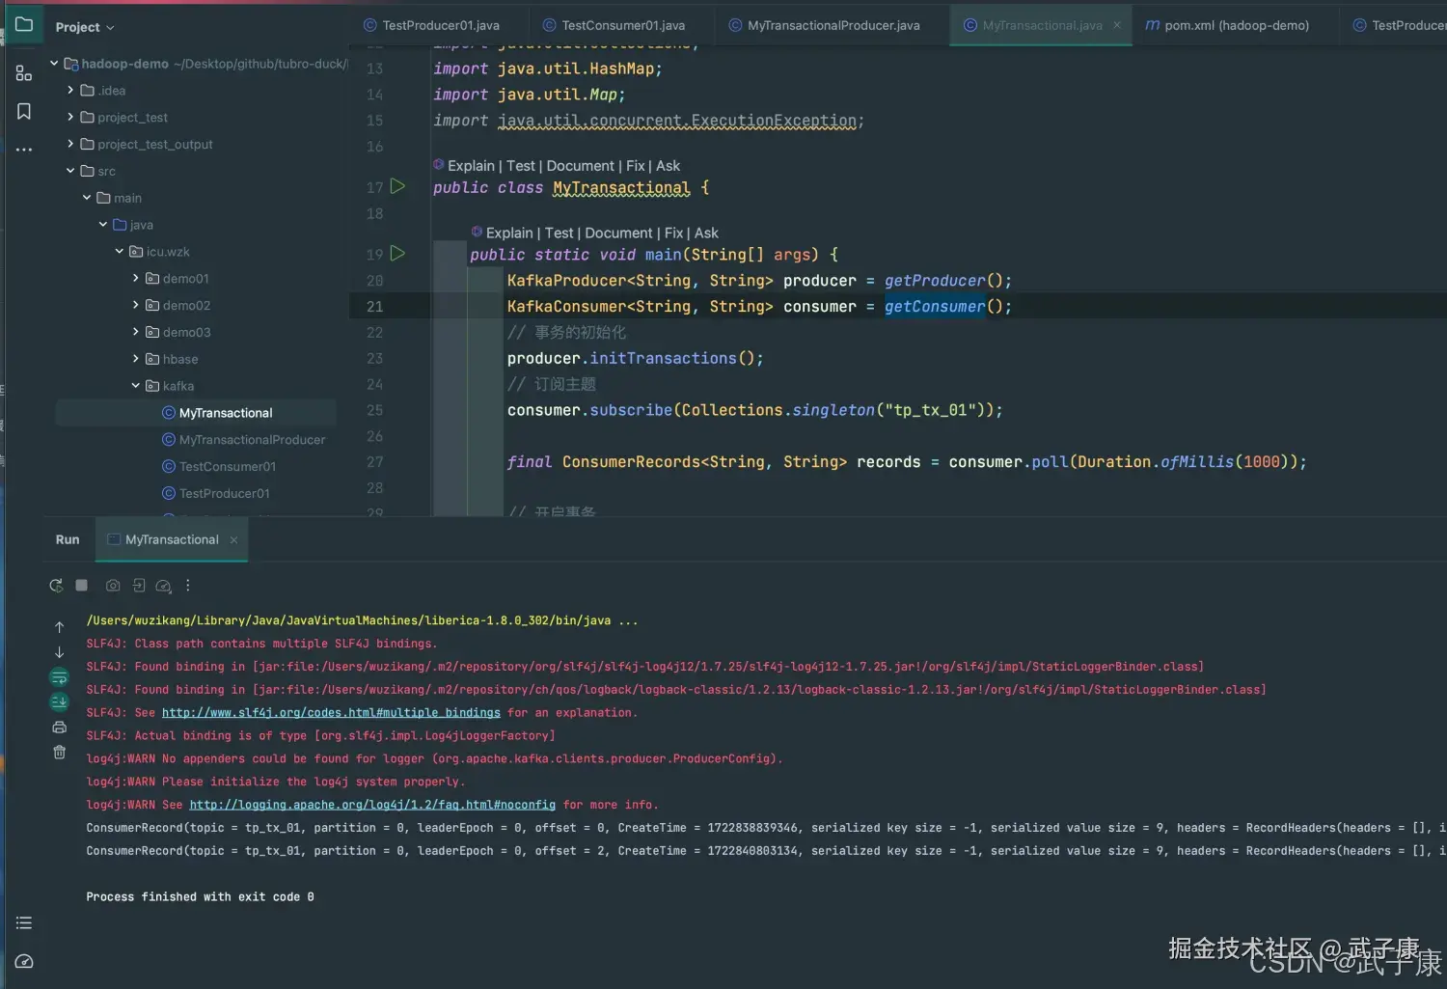Expand the project_test folder
This screenshot has height=989, width=1447.
(70, 117)
